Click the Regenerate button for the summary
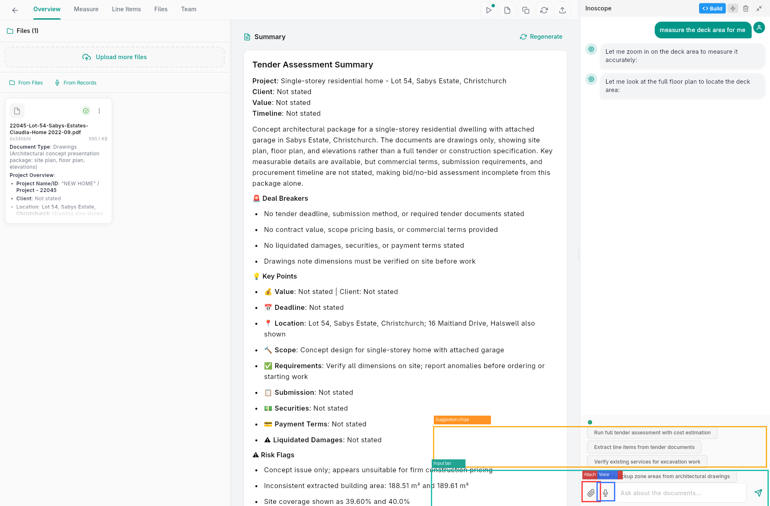The height and width of the screenshot is (506, 770). point(541,37)
